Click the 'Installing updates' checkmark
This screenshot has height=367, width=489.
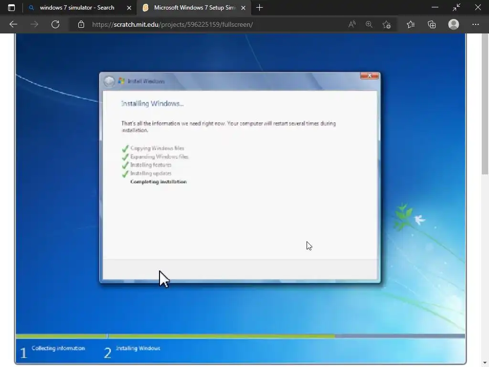click(x=126, y=174)
